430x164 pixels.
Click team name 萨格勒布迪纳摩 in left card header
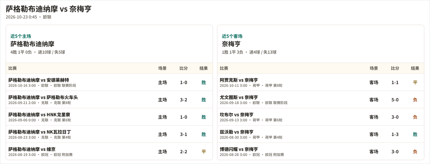(x=32, y=44)
